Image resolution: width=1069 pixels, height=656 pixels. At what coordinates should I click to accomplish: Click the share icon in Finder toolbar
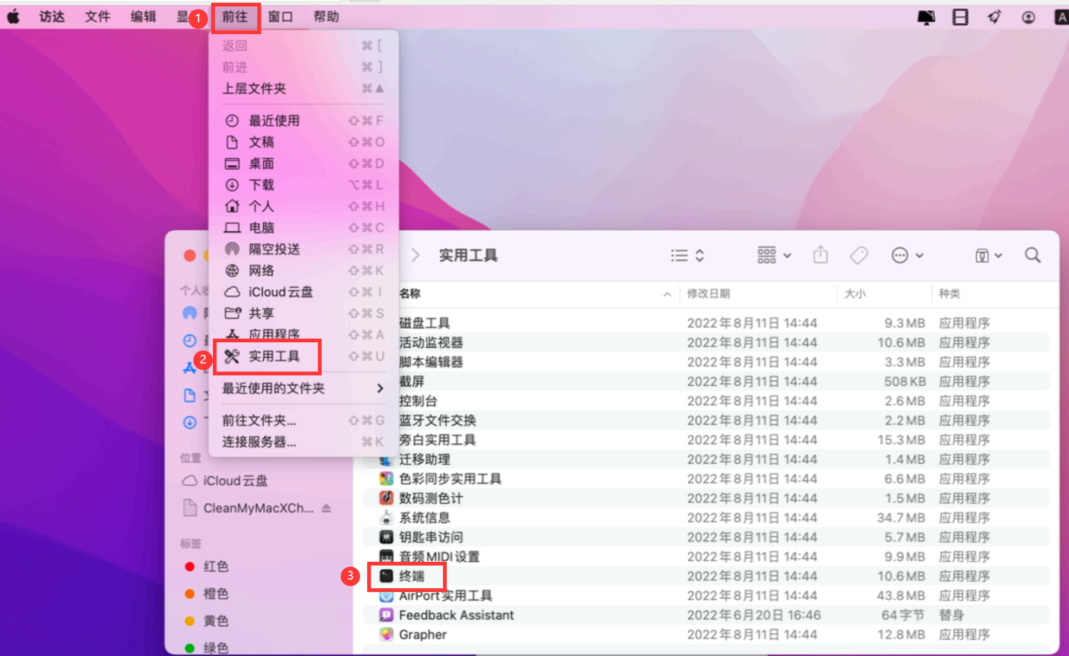(x=820, y=255)
